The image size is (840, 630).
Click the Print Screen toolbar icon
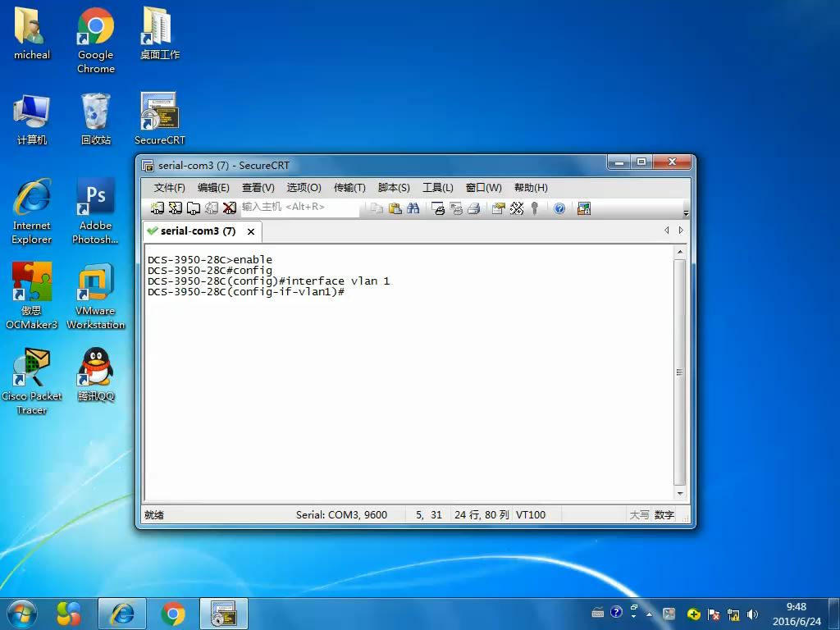point(438,208)
